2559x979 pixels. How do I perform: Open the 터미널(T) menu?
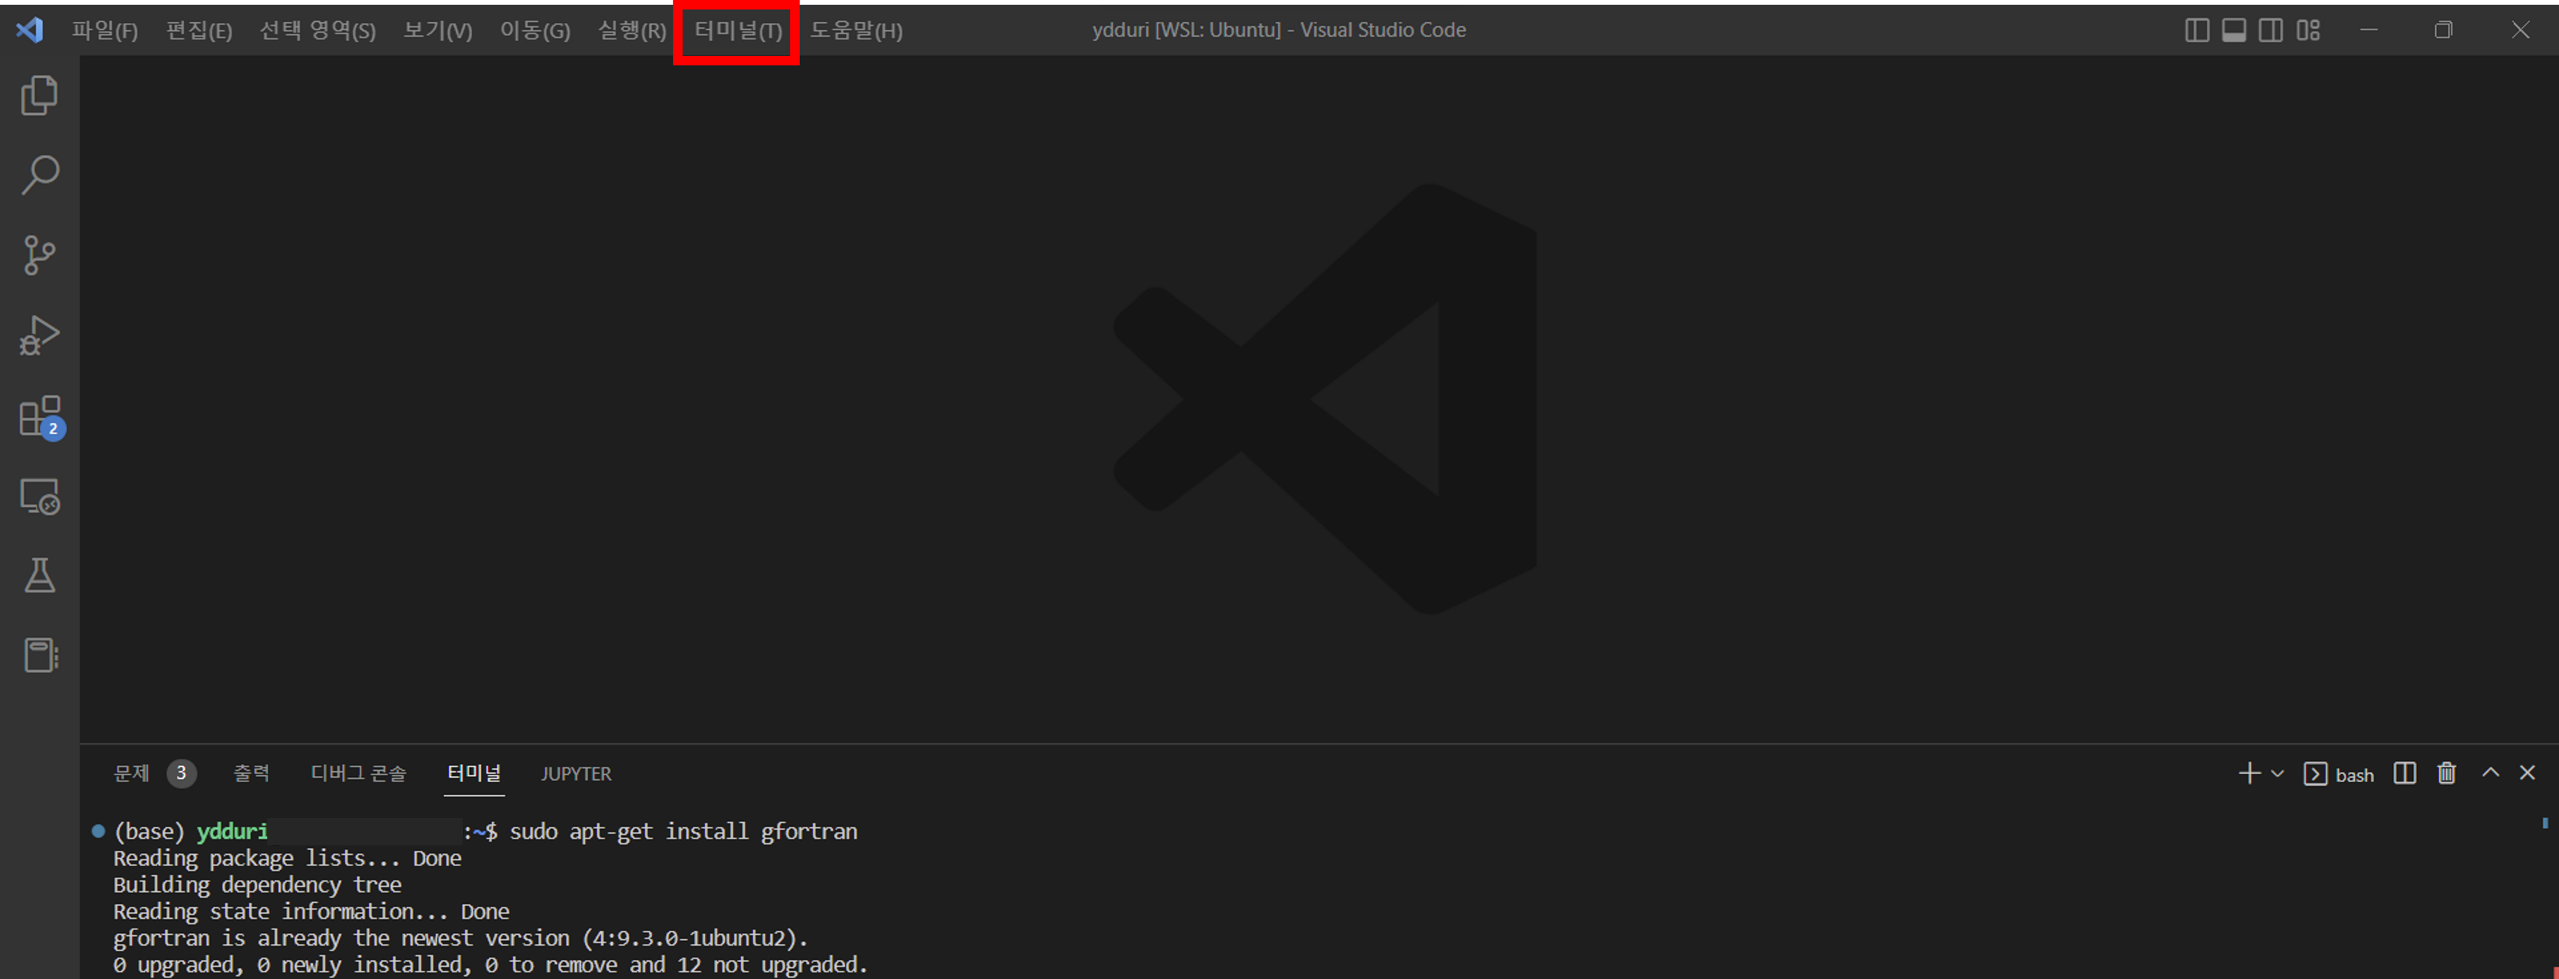click(737, 31)
